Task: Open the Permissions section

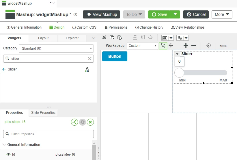Action: click(x=116, y=27)
